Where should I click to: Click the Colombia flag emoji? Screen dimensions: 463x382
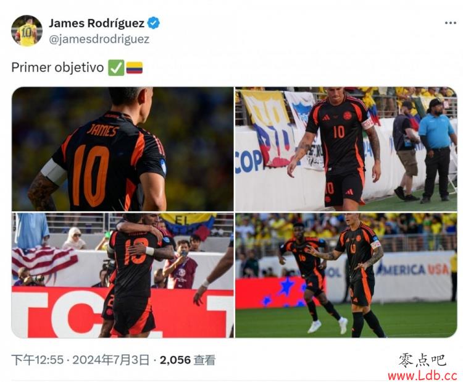pos(135,68)
